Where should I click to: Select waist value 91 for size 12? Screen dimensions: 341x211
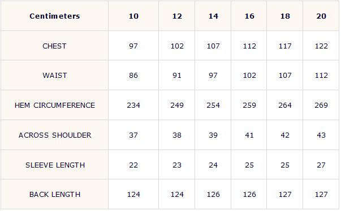click(x=177, y=76)
